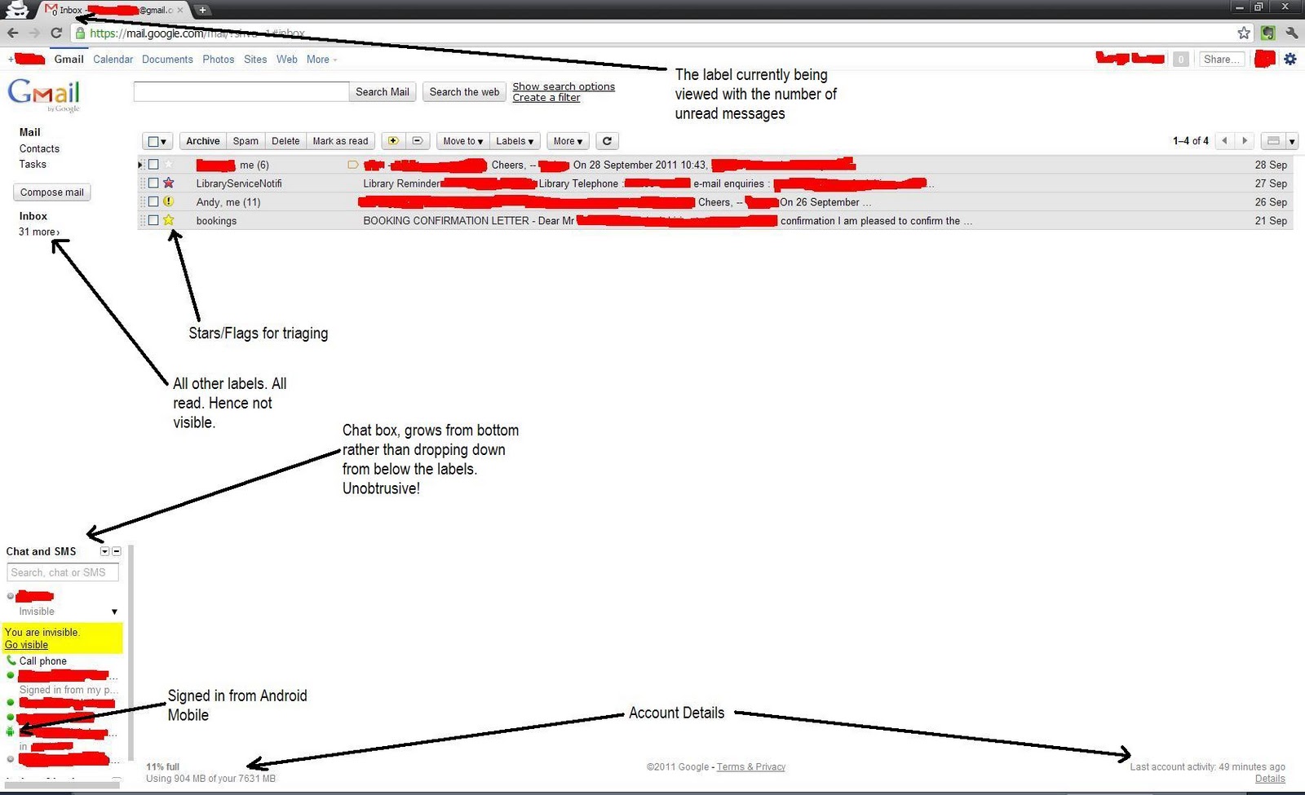Open the Google bar More menu

[321, 60]
